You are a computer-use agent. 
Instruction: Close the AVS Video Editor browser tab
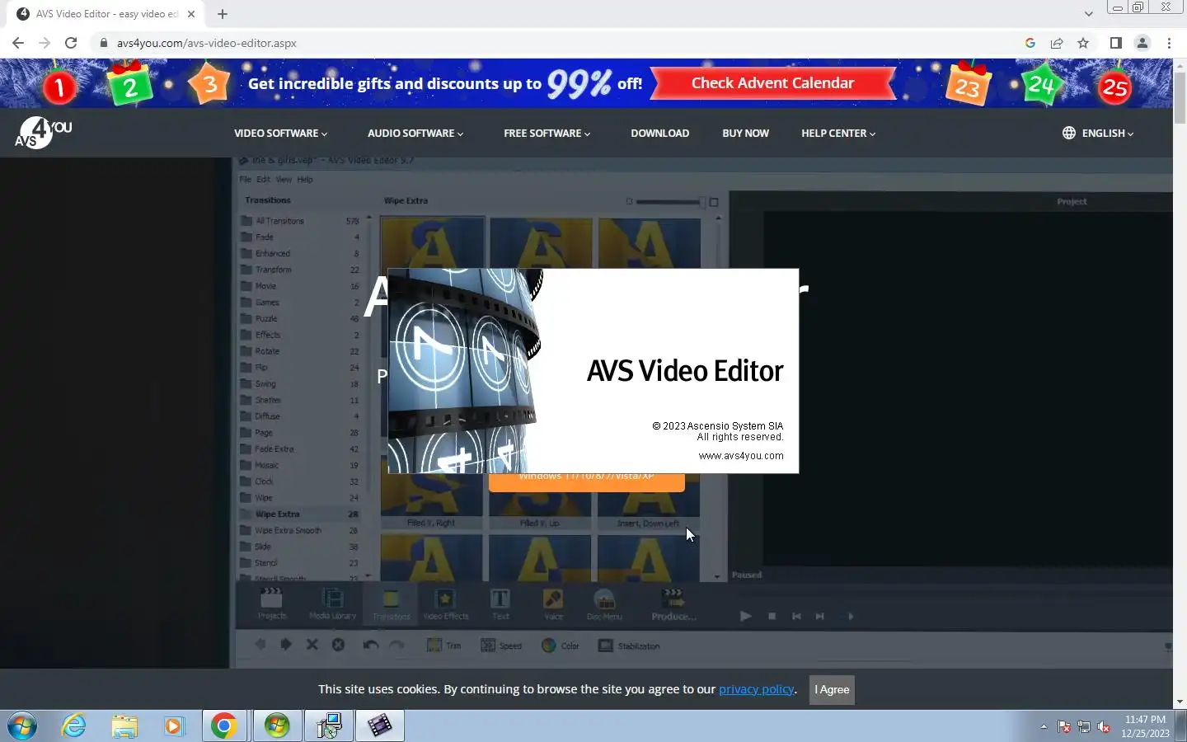(x=190, y=14)
